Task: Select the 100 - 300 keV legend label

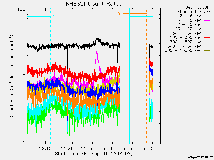Action: (x=186, y=38)
